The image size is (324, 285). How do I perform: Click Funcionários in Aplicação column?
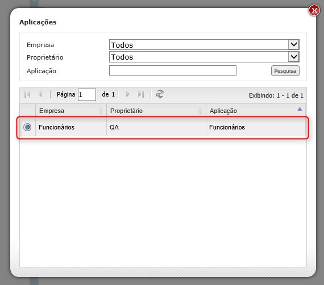point(227,127)
